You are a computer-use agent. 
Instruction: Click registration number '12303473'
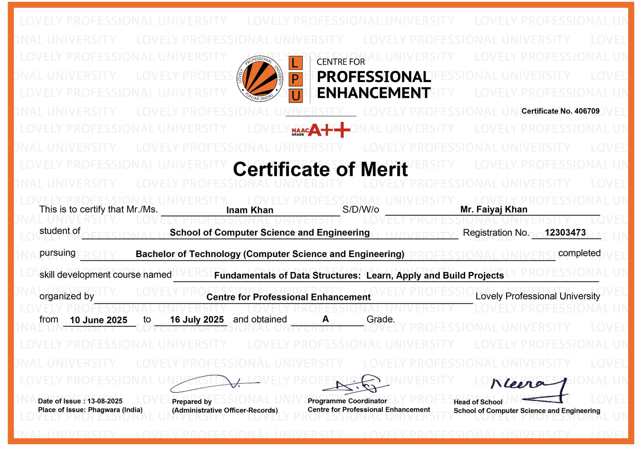tap(565, 233)
